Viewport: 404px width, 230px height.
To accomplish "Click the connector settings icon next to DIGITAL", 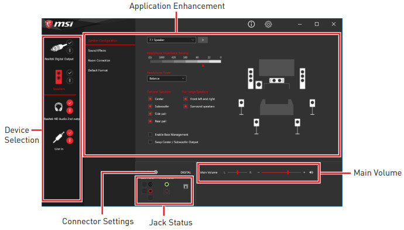I will tap(156, 172).
